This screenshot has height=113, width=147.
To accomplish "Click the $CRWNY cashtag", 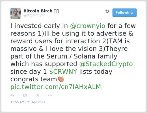I will pyautogui.click(x=63, y=71).
